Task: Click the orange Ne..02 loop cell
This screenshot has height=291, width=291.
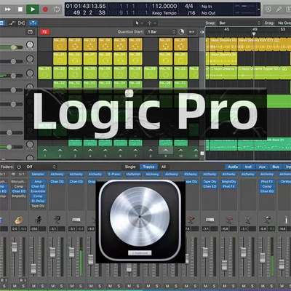Action: (60, 44)
